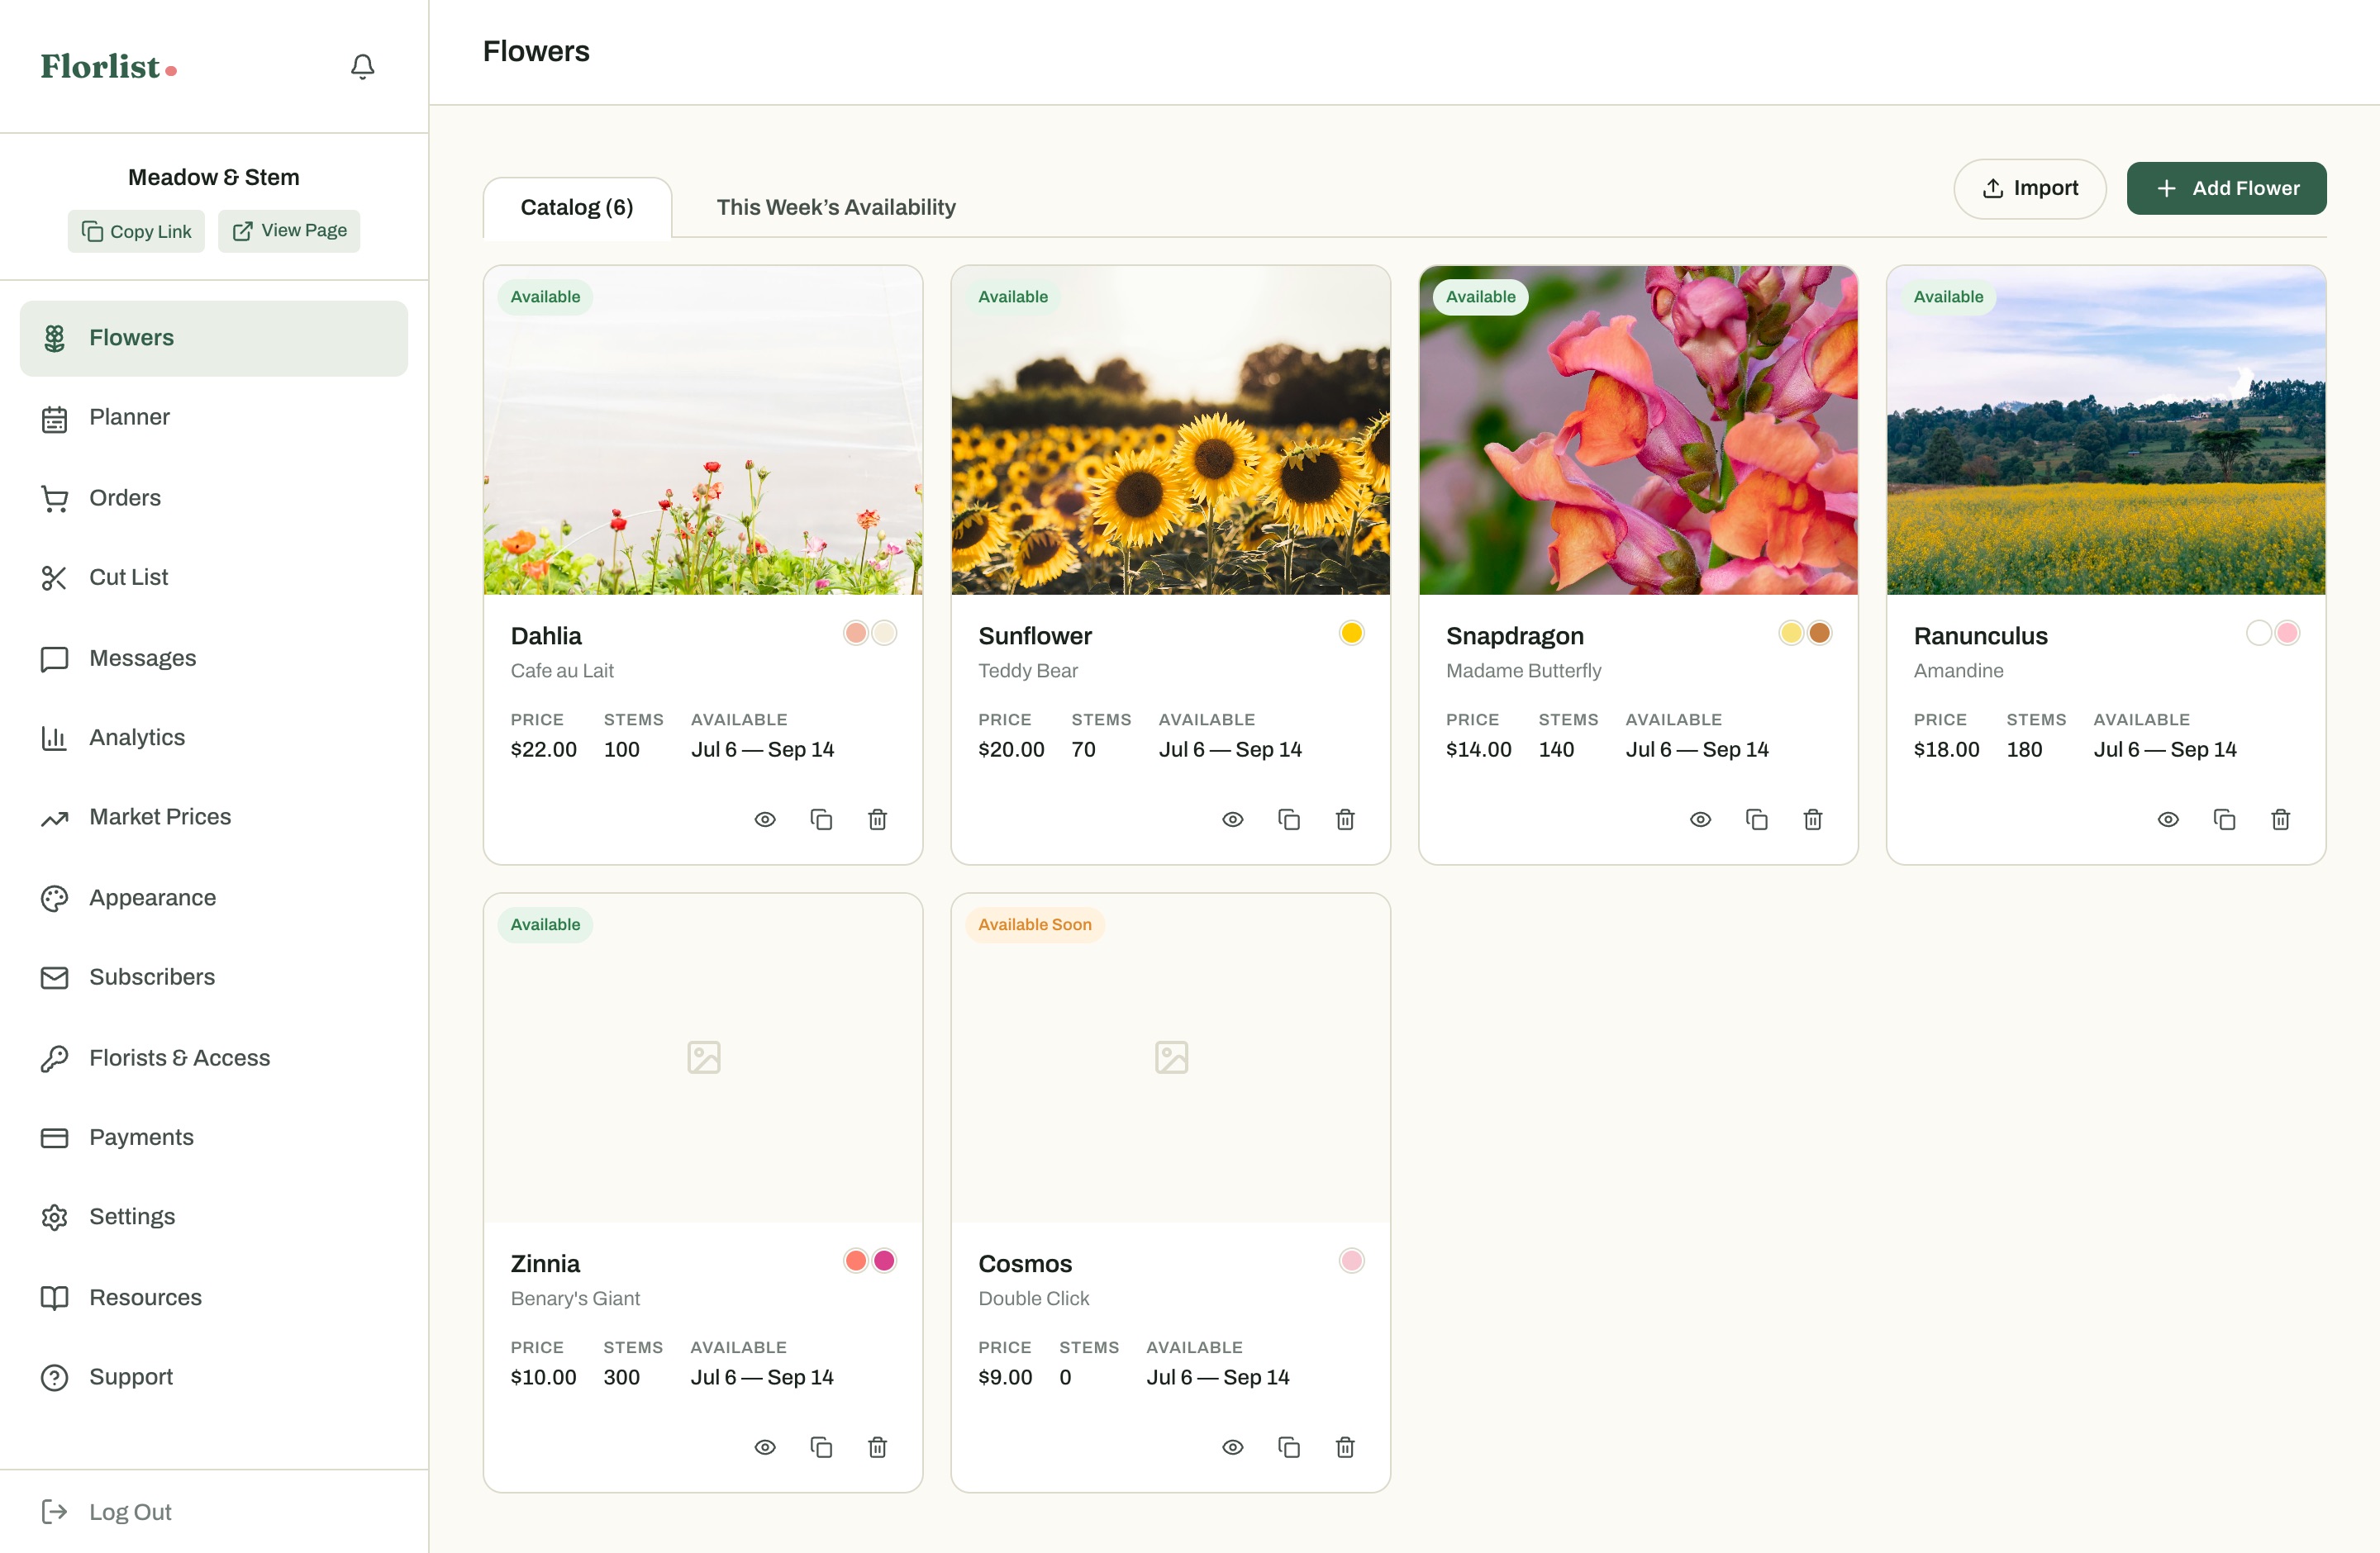Delete the Ranunculus entry

2281,819
